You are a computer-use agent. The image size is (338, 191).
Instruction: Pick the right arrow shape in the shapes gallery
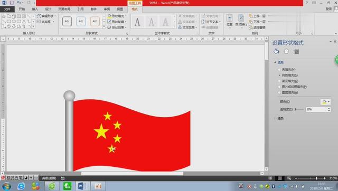[8, 26]
